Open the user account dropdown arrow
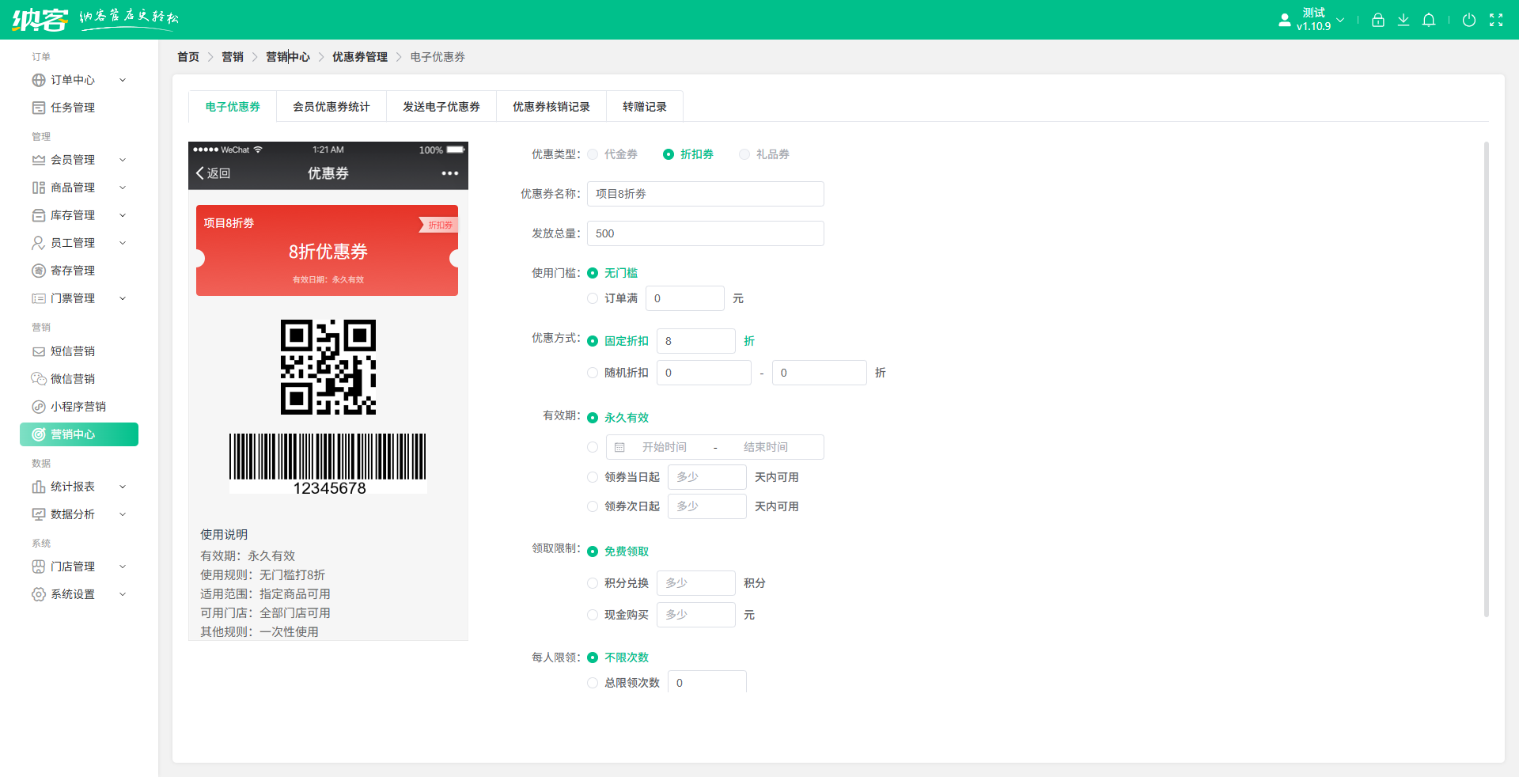Screen dimensions: 1519x777 (1340, 21)
